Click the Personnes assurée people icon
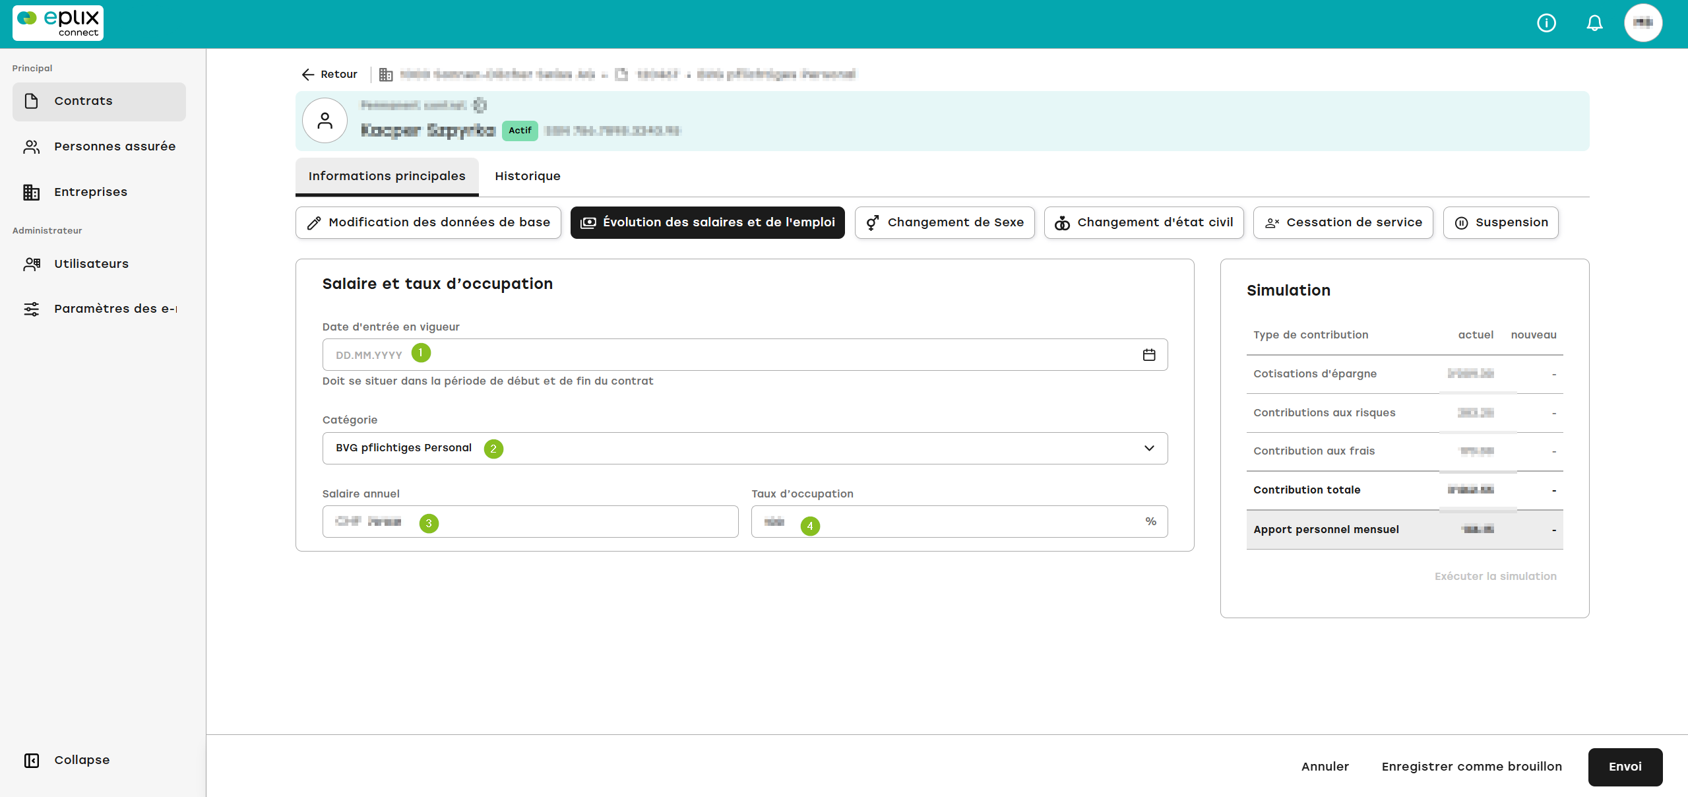The height and width of the screenshot is (797, 1688). coord(31,146)
